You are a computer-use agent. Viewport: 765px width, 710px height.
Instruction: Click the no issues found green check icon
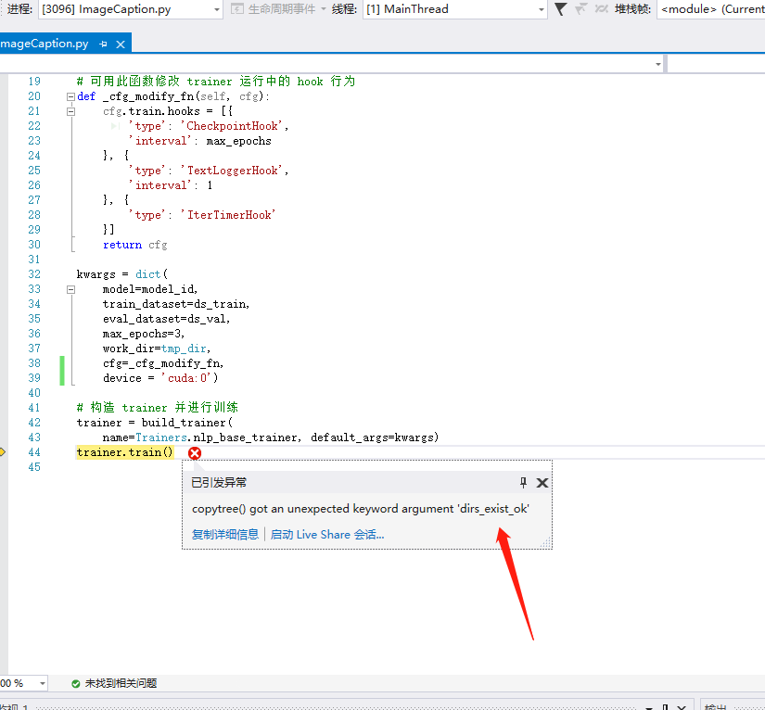[76, 684]
